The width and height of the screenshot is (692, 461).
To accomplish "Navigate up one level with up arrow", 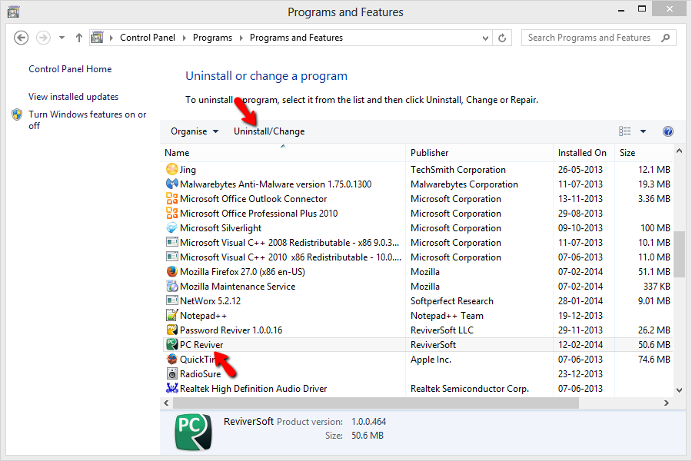I will coord(79,38).
